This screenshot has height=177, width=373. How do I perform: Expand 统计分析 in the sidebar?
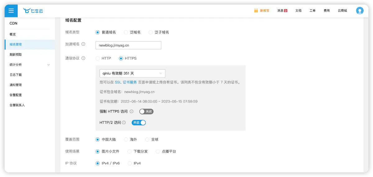(x=30, y=65)
